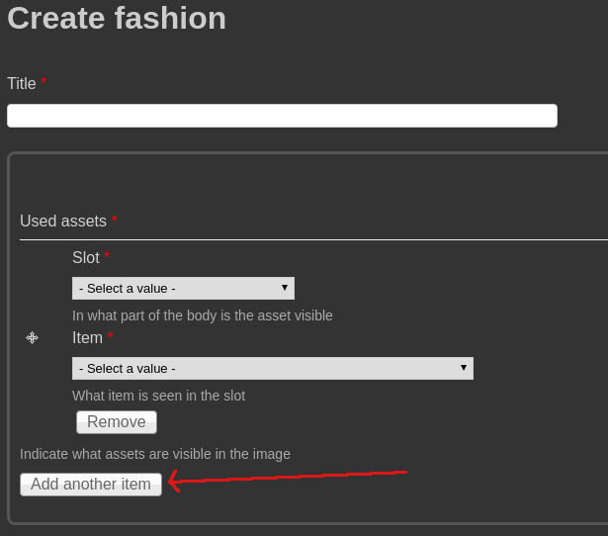The height and width of the screenshot is (536, 608).
Task: Click the arrow on the Slot dropdown
Action: pyautogui.click(x=285, y=288)
